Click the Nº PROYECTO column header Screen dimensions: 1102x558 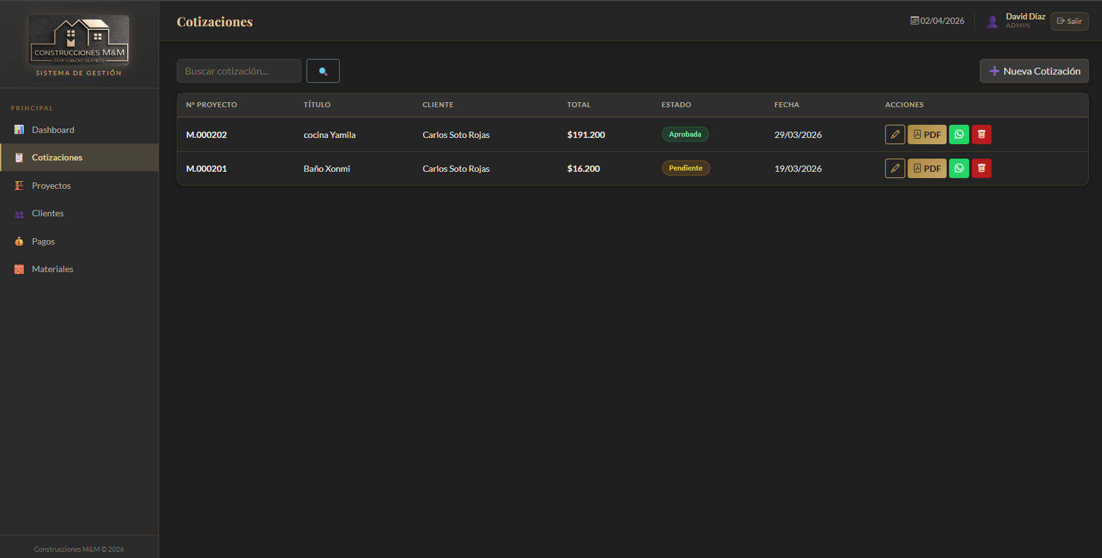click(211, 105)
